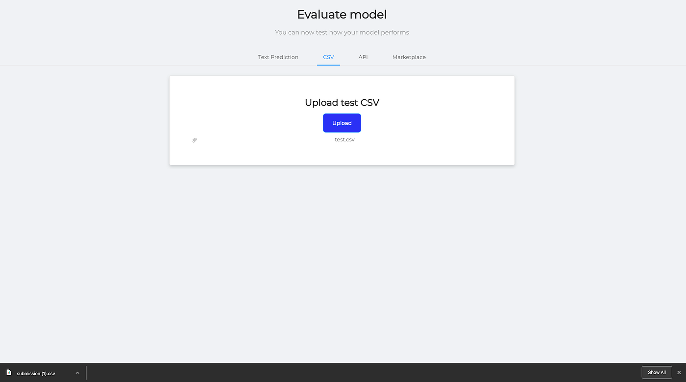Click Show All to view downloads
Screen dimensions: 686x382
tap(657, 372)
